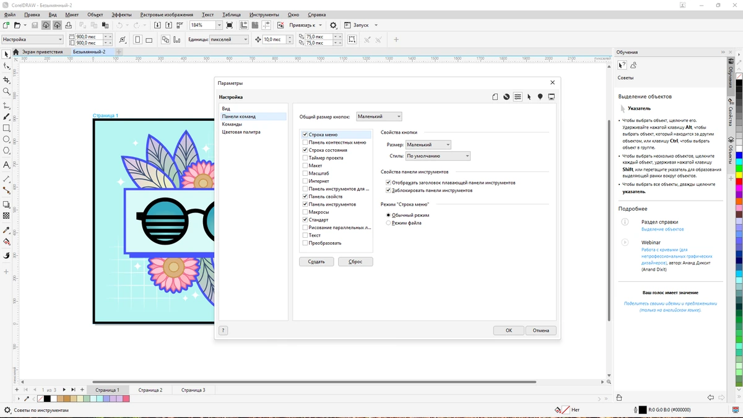The image size is (743, 418).
Task: Open the button 'Размер' dropdown
Action: (428, 144)
